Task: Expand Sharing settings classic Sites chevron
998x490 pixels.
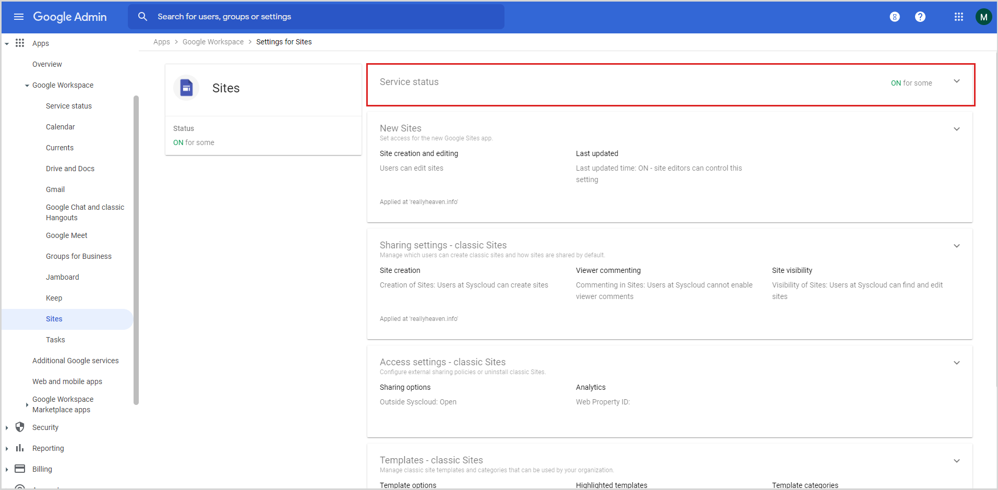Action: pyautogui.click(x=957, y=246)
